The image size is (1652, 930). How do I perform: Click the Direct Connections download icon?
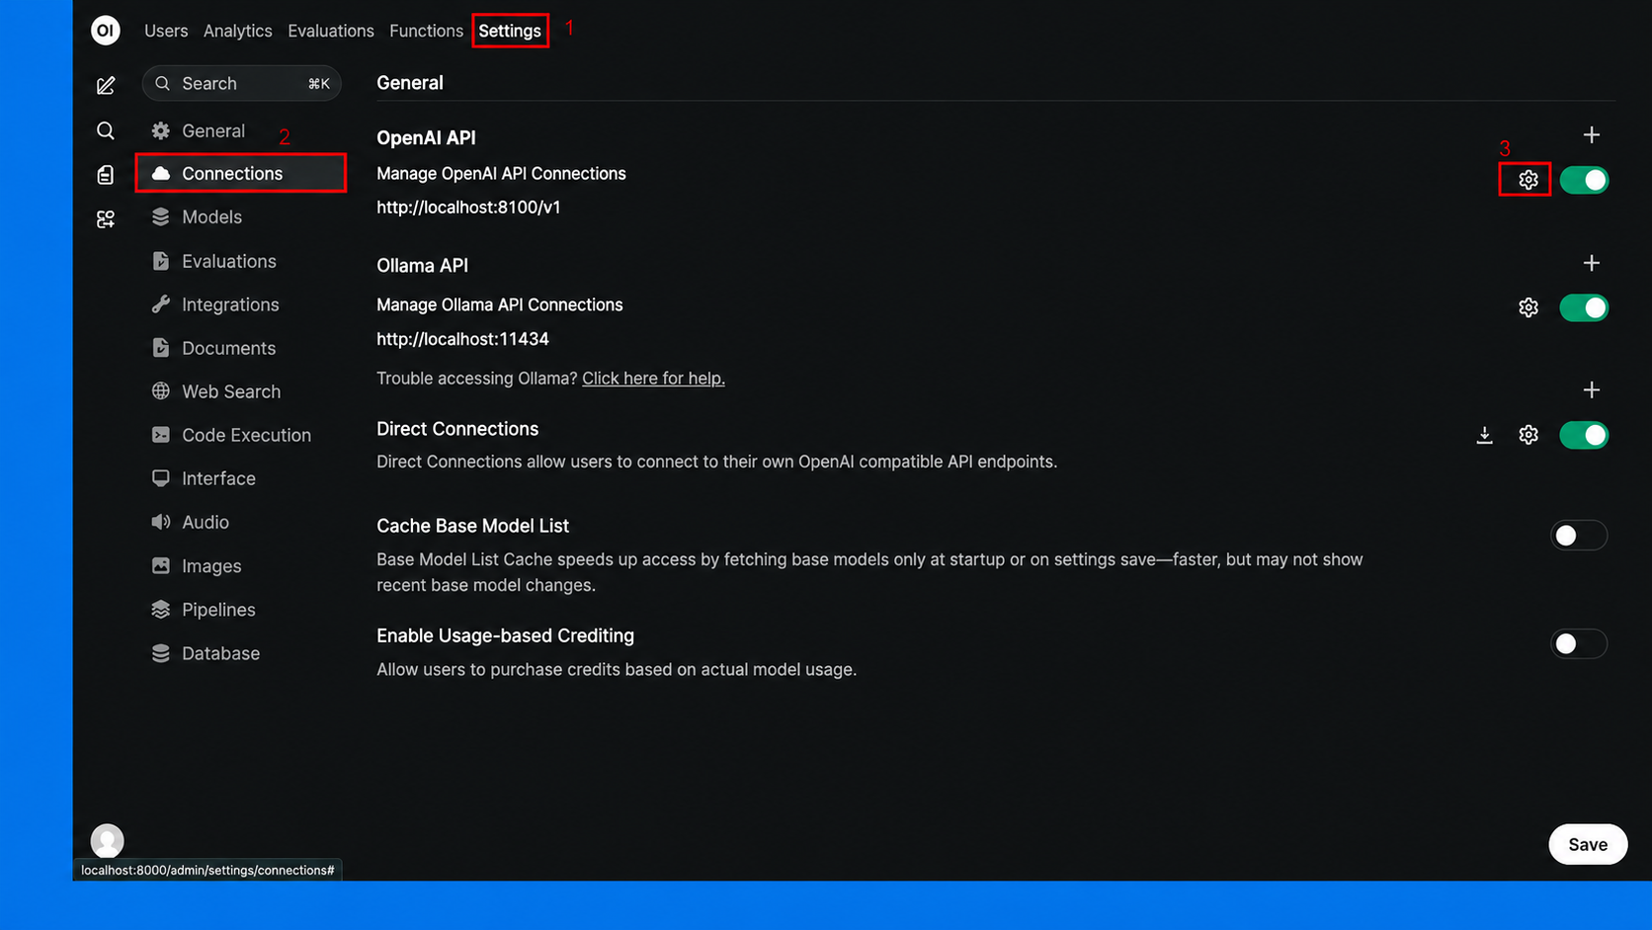[1484, 435]
